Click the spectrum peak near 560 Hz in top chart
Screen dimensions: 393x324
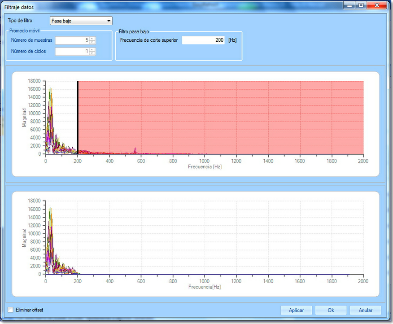click(x=135, y=150)
